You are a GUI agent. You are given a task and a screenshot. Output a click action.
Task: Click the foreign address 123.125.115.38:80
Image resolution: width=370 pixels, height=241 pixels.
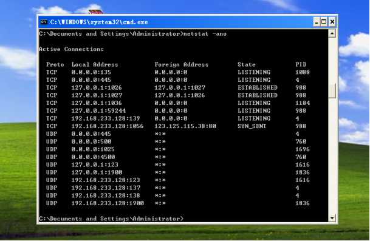pyautogui.click(x=185, y=126)
